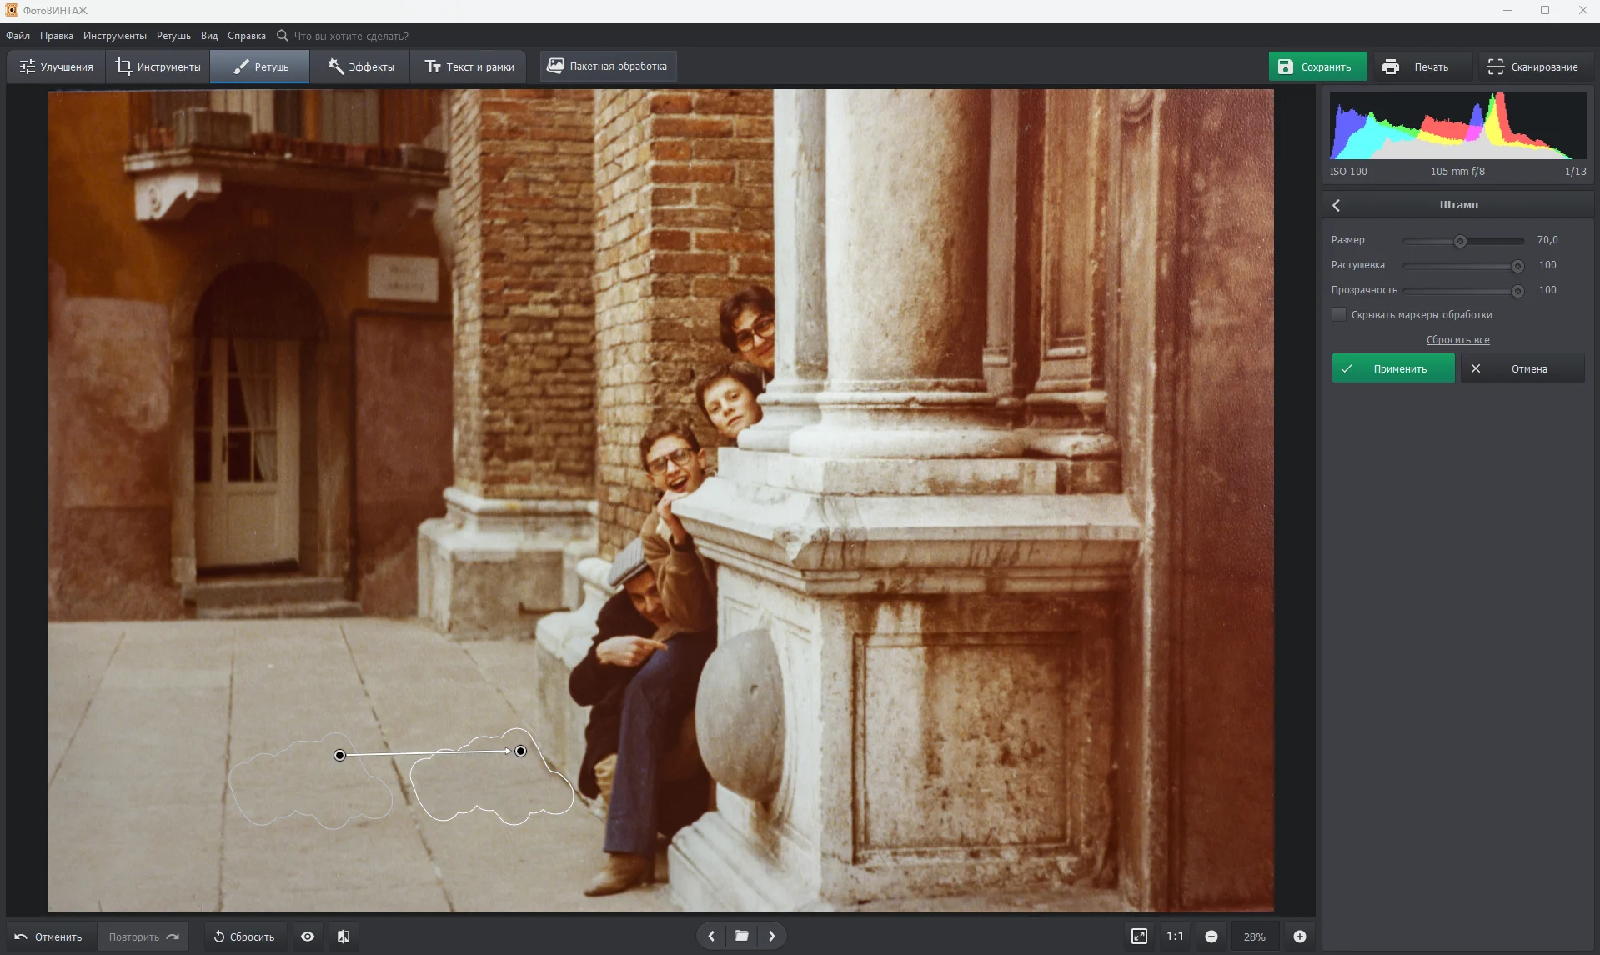The width and height of the screenshot is (1600, 955).
Task: Adjust the Размер slider handle
Action: 1460,241
